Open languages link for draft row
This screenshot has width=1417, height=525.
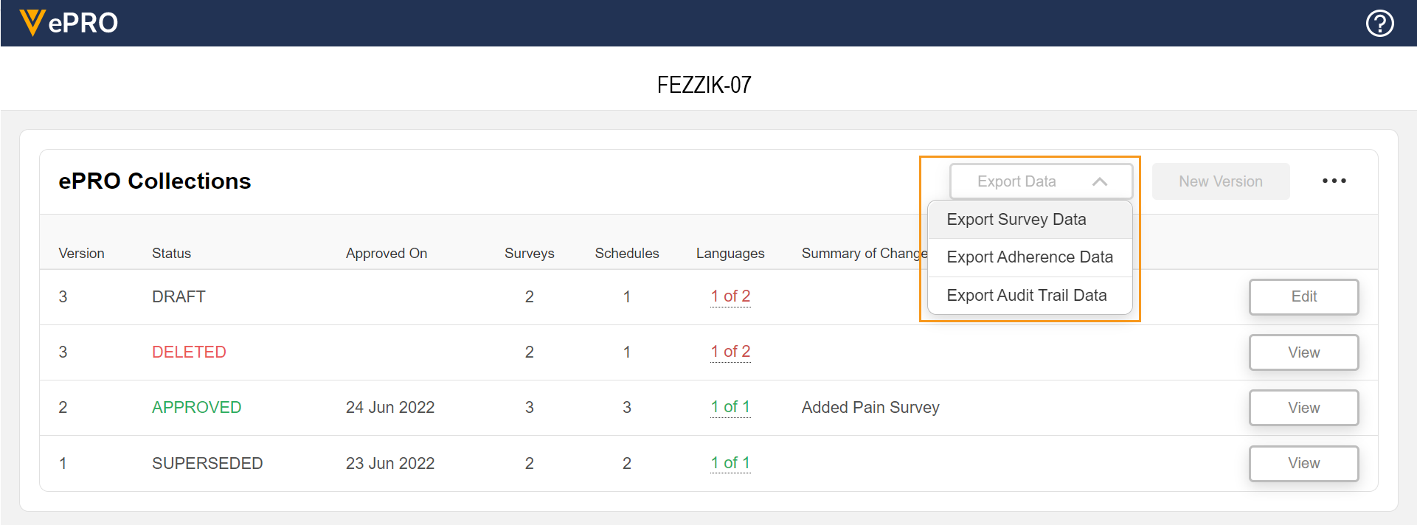(x=730, y=296)
